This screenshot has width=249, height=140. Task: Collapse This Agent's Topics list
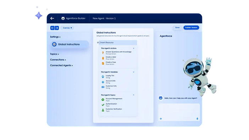(134, 95)
